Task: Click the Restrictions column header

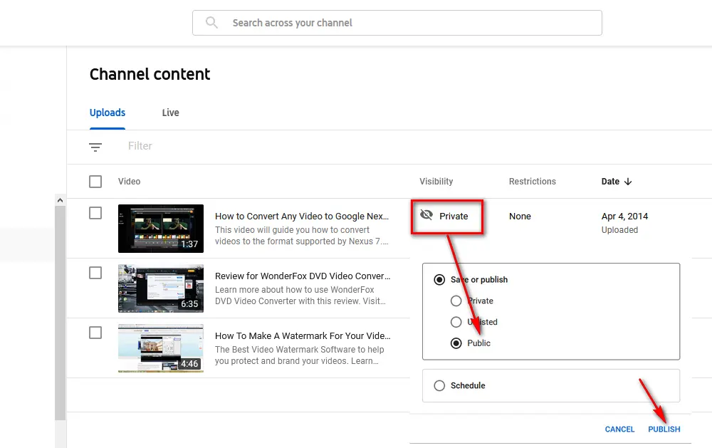Action: point(532,182)
